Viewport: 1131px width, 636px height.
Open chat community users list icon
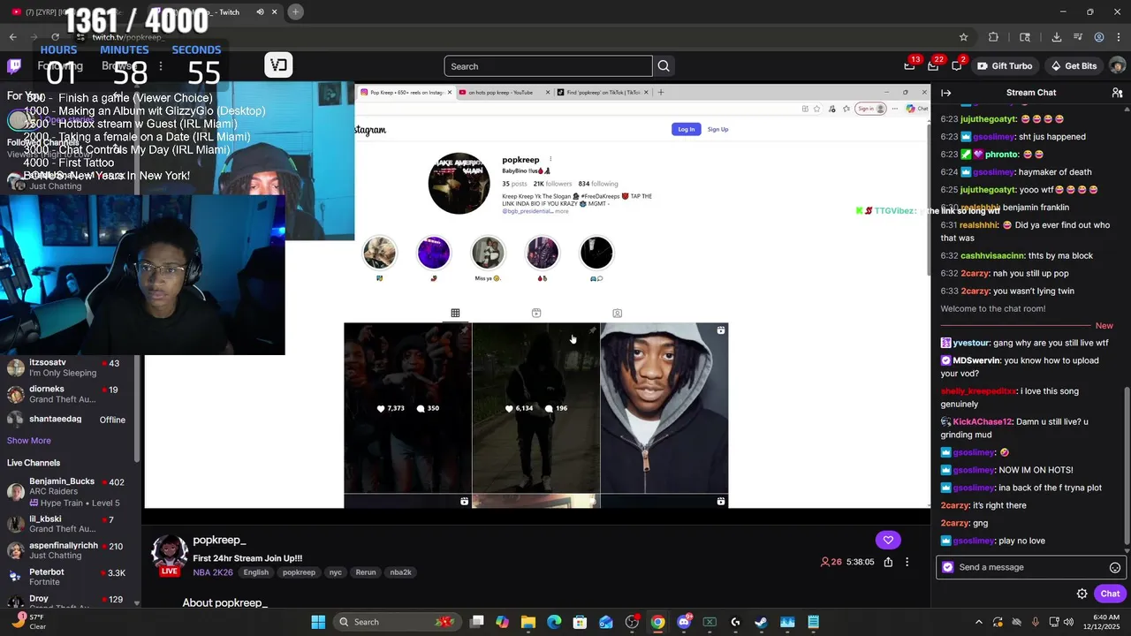[x=1117, y=93]
